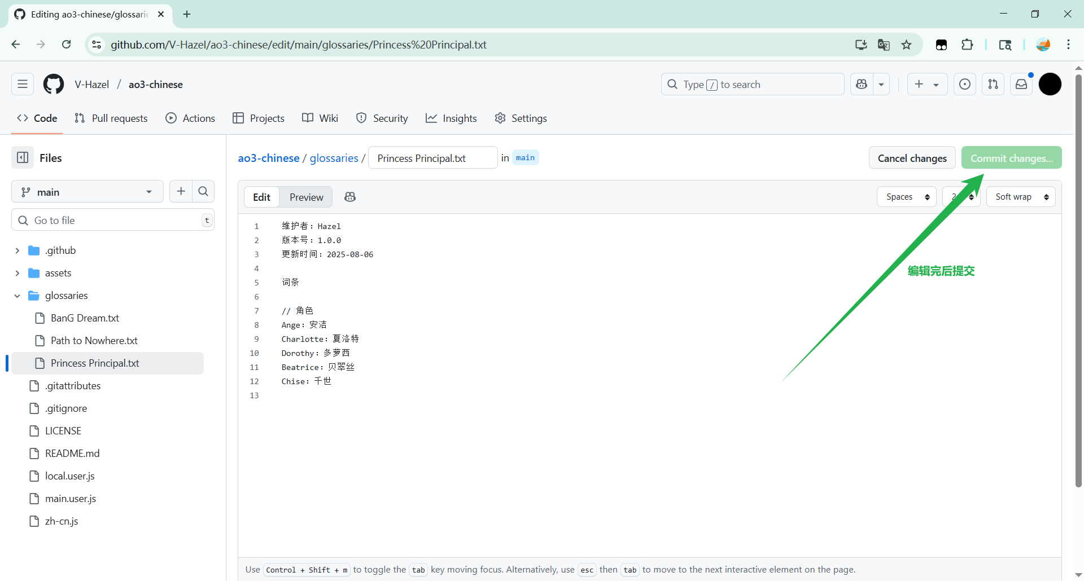The height and width of the screenshot is (581, 1084).
Task: Expand the .github folder
Action: [18, 250]
